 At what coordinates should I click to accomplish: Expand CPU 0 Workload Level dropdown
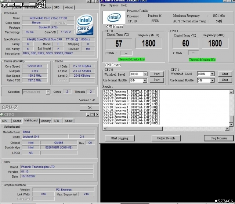point(145,74)
